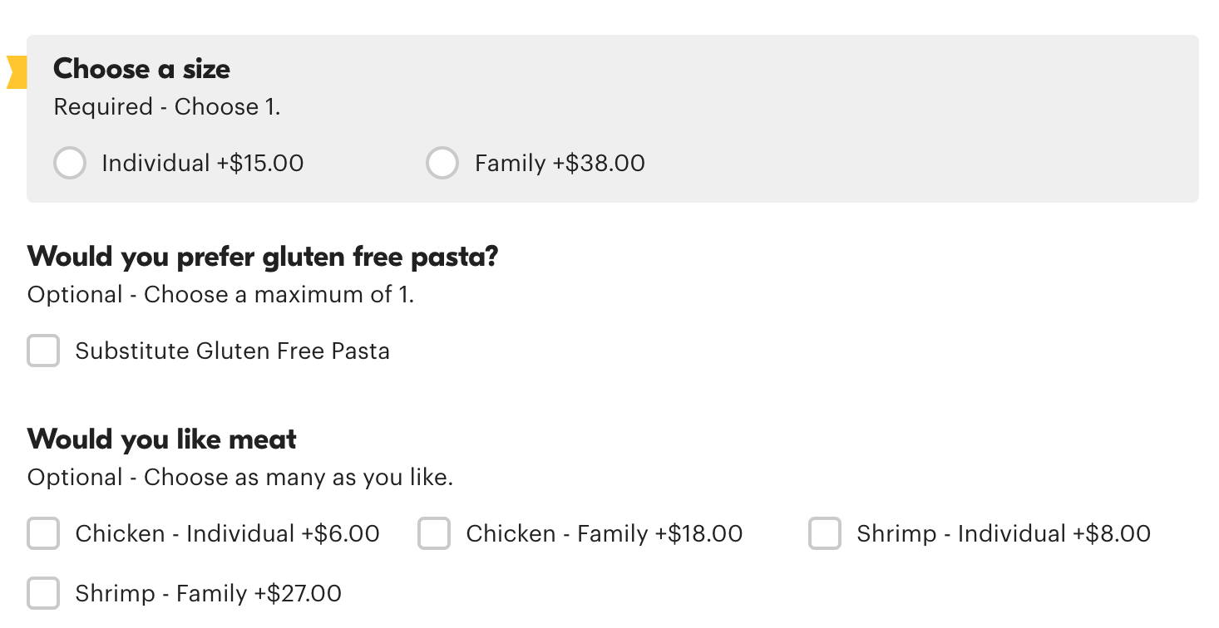Check the Substitute Gluten Free Pasta box
This screenshot has height=628, width=1219.
pyautogui.click(x=43, y=351)
